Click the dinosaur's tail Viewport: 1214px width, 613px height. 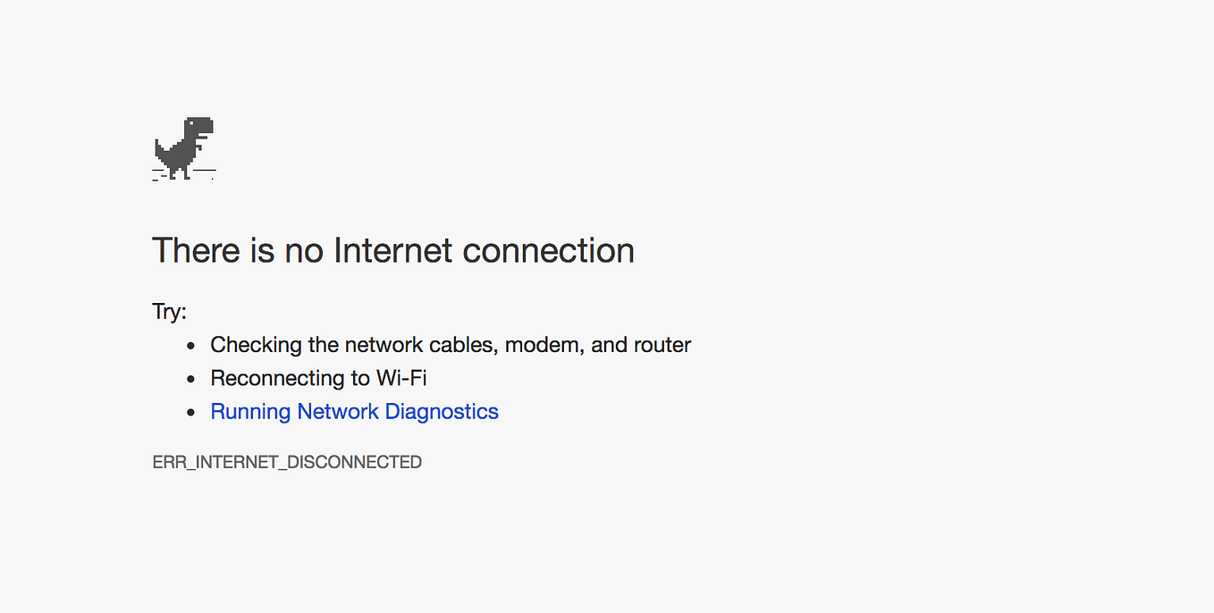point(161,149)
